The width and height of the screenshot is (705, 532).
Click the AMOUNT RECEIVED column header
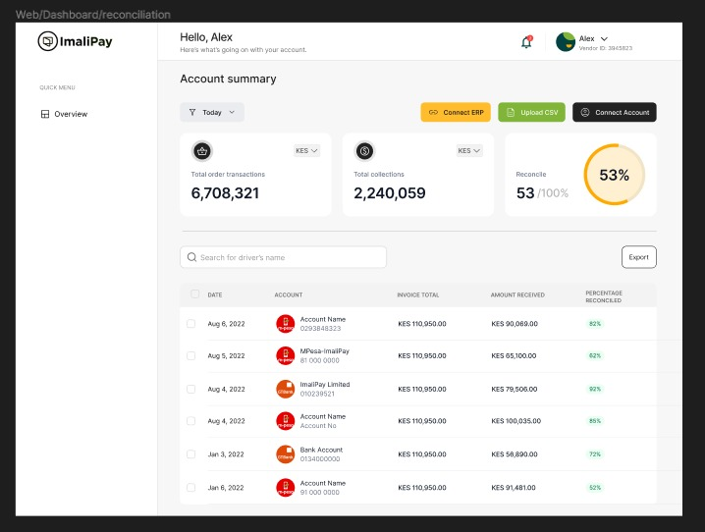click(517, 294)
